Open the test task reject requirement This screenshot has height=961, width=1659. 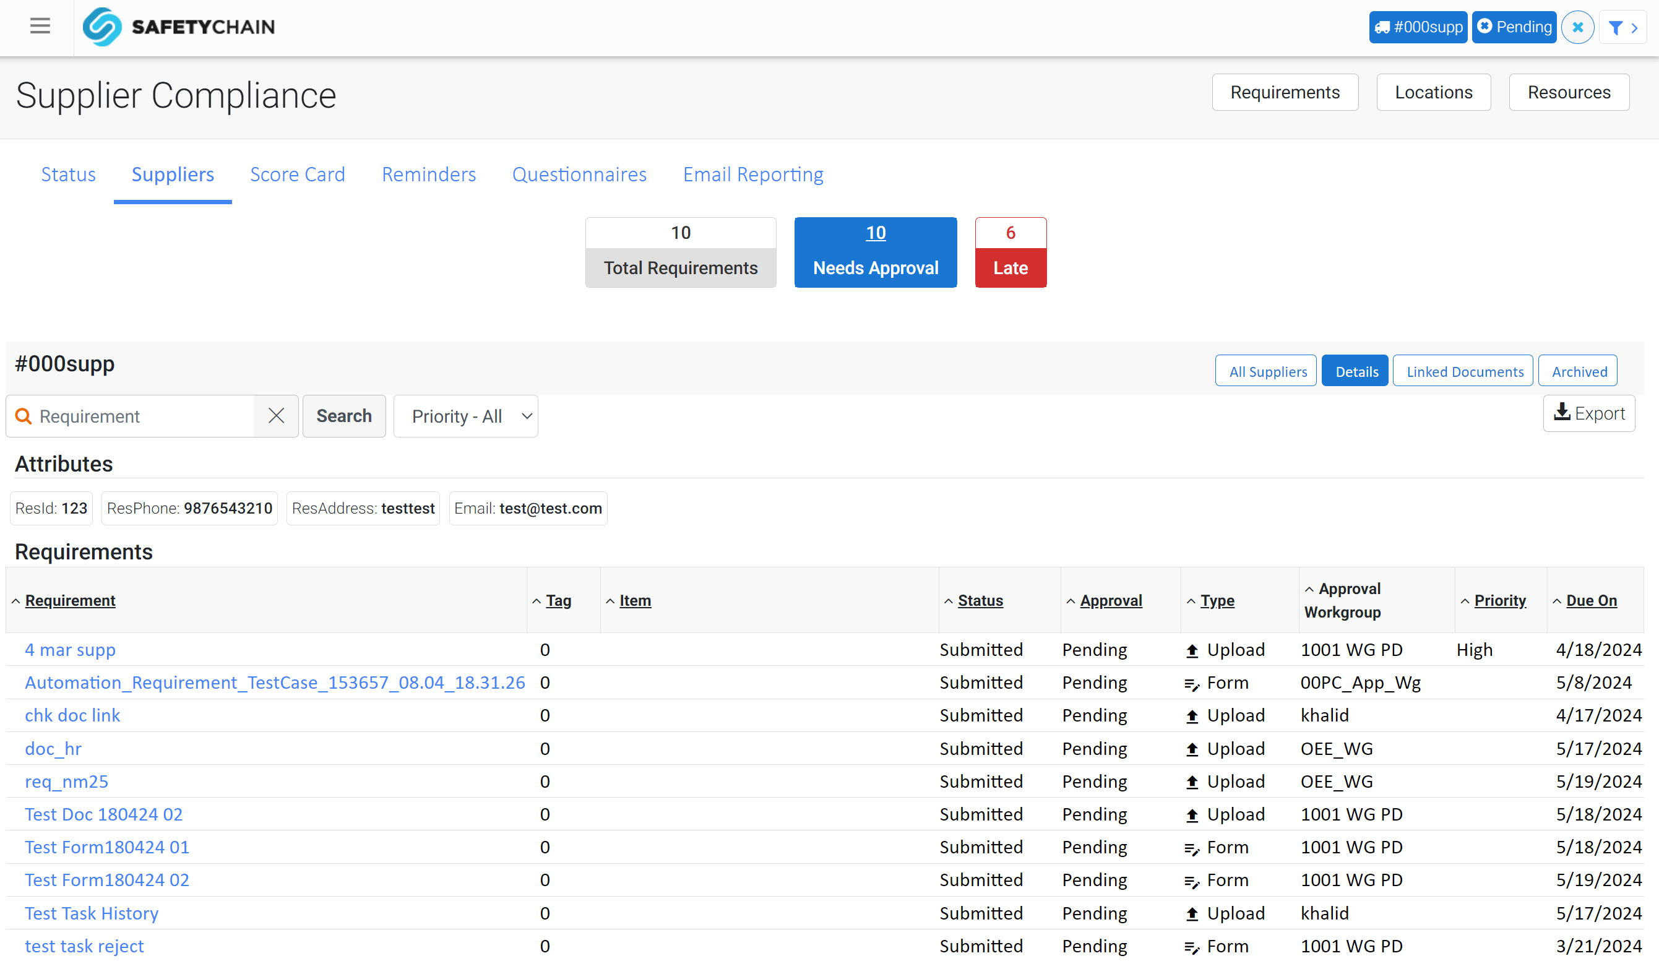click(84, 947)
